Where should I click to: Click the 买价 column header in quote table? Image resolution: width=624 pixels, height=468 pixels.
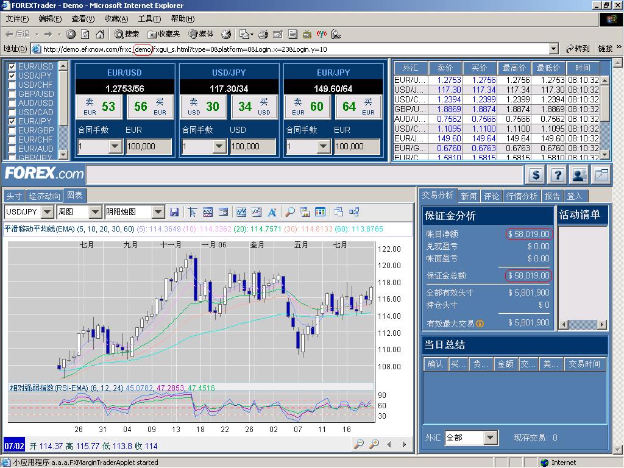[x=479, y=68]
